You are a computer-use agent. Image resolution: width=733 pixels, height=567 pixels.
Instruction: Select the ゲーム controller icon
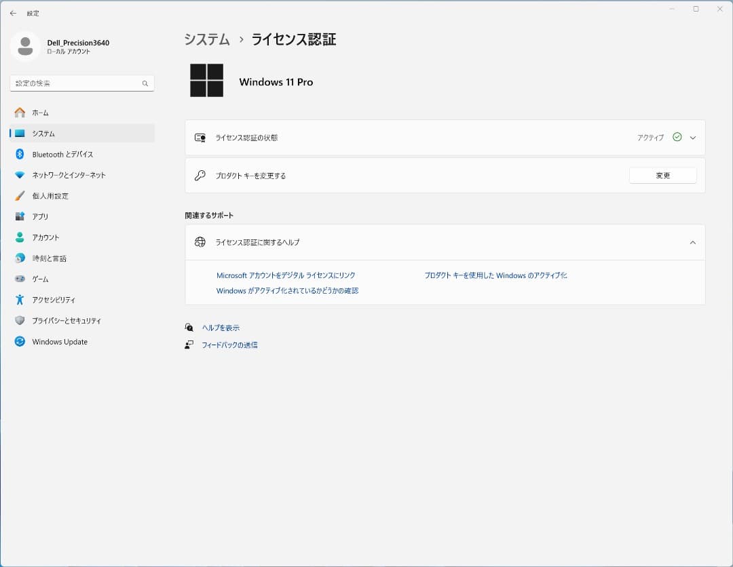(20, 279)
